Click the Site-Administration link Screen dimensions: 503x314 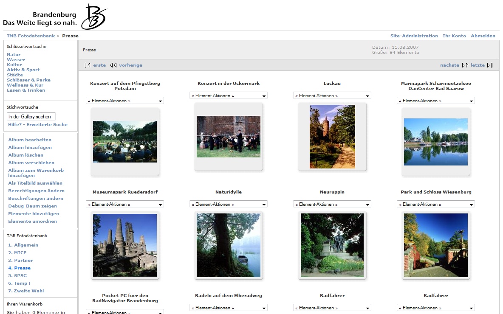pos(414,36)
